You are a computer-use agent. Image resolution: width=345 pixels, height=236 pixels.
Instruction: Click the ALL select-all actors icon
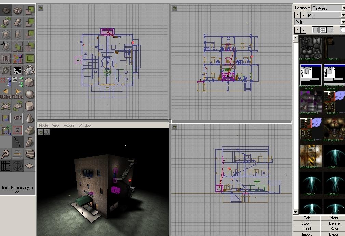(6, 58)
